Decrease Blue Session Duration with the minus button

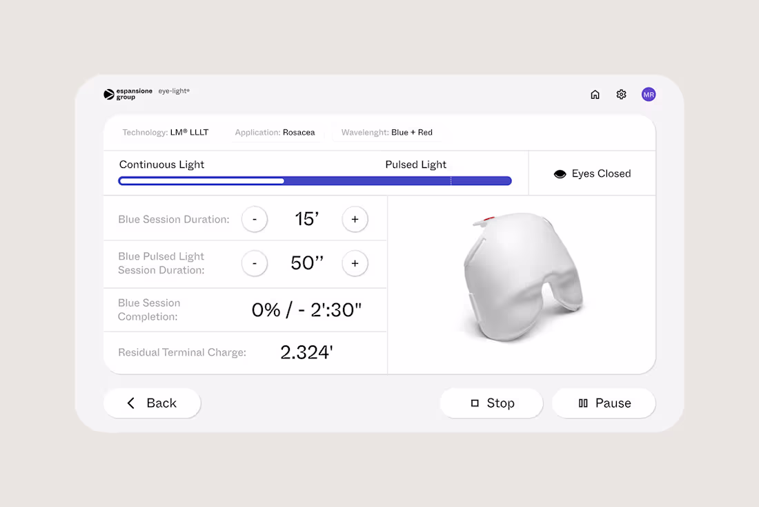pos(255,219)
